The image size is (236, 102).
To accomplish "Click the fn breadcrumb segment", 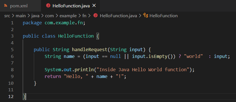I will [84, 16].
